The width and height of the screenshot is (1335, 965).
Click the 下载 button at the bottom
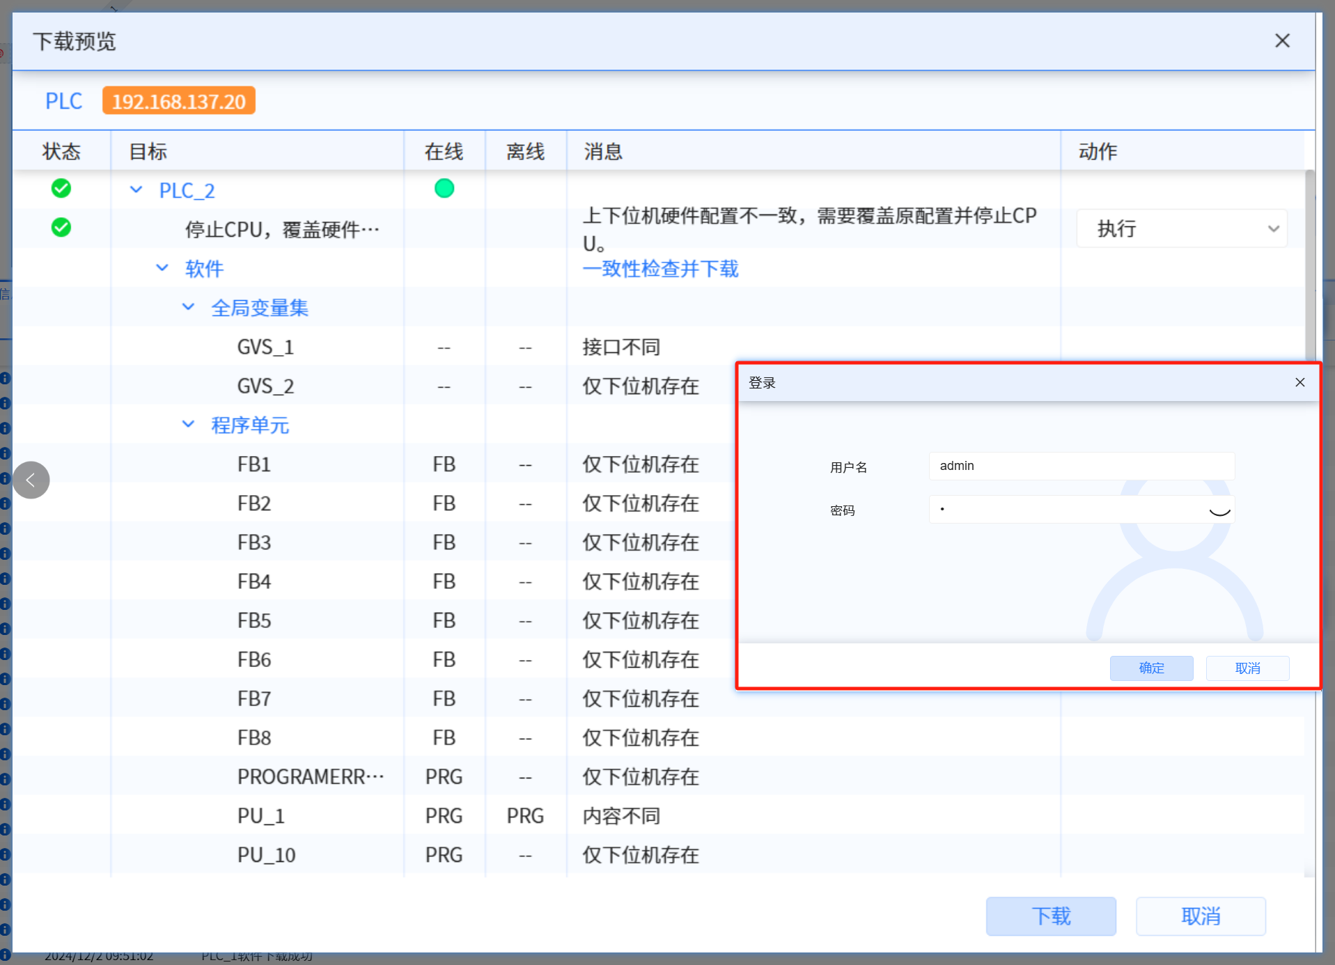click(1050, 916)
